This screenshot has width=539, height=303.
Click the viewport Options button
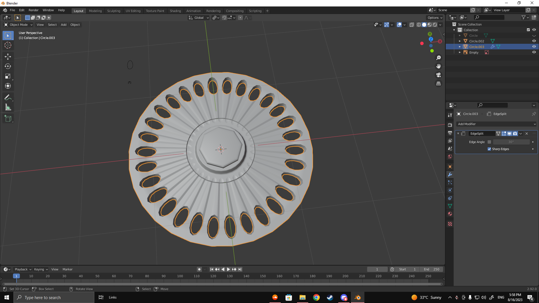coord(435,18)
